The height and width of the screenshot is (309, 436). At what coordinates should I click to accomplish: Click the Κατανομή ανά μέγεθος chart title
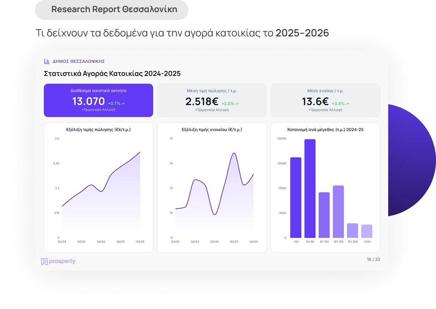point(325,130)
